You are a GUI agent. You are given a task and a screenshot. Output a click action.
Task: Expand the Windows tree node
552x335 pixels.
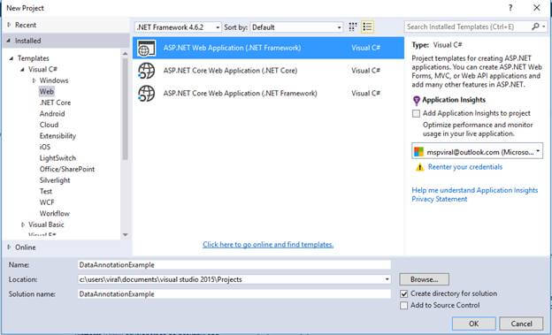(x=34, y=80)
